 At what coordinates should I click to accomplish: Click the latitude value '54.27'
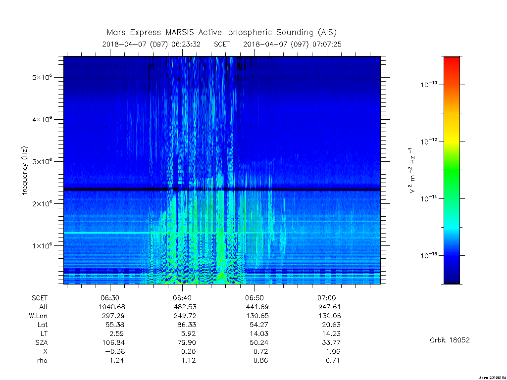click(x=259, y=325)
